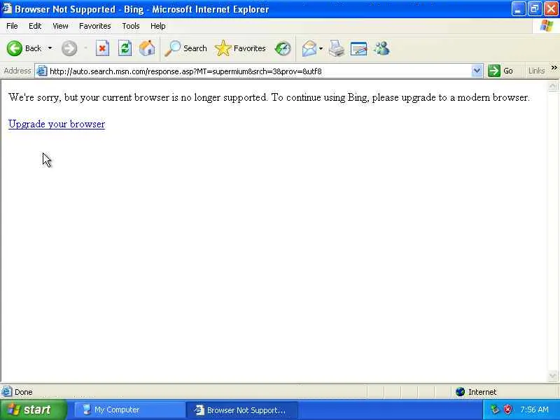Close the Internet Explorer window
Screen dimensions: 560x420
pyautogui.click(x=551, y=9)
